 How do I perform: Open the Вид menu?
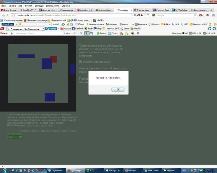[20, 6]
